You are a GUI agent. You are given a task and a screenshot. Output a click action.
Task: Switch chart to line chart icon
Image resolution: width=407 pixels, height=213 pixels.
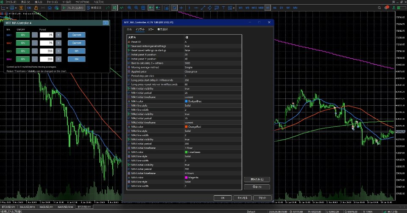tap(122, 8)
